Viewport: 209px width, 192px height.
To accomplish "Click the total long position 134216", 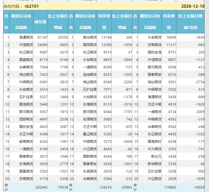I will (105, 187).
